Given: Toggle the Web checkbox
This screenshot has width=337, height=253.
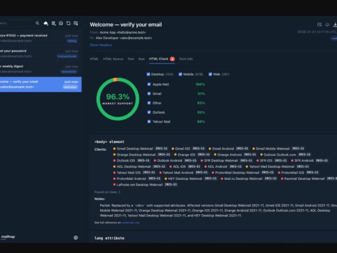Looking at the screenshot, I should click(x=210, y=74).
